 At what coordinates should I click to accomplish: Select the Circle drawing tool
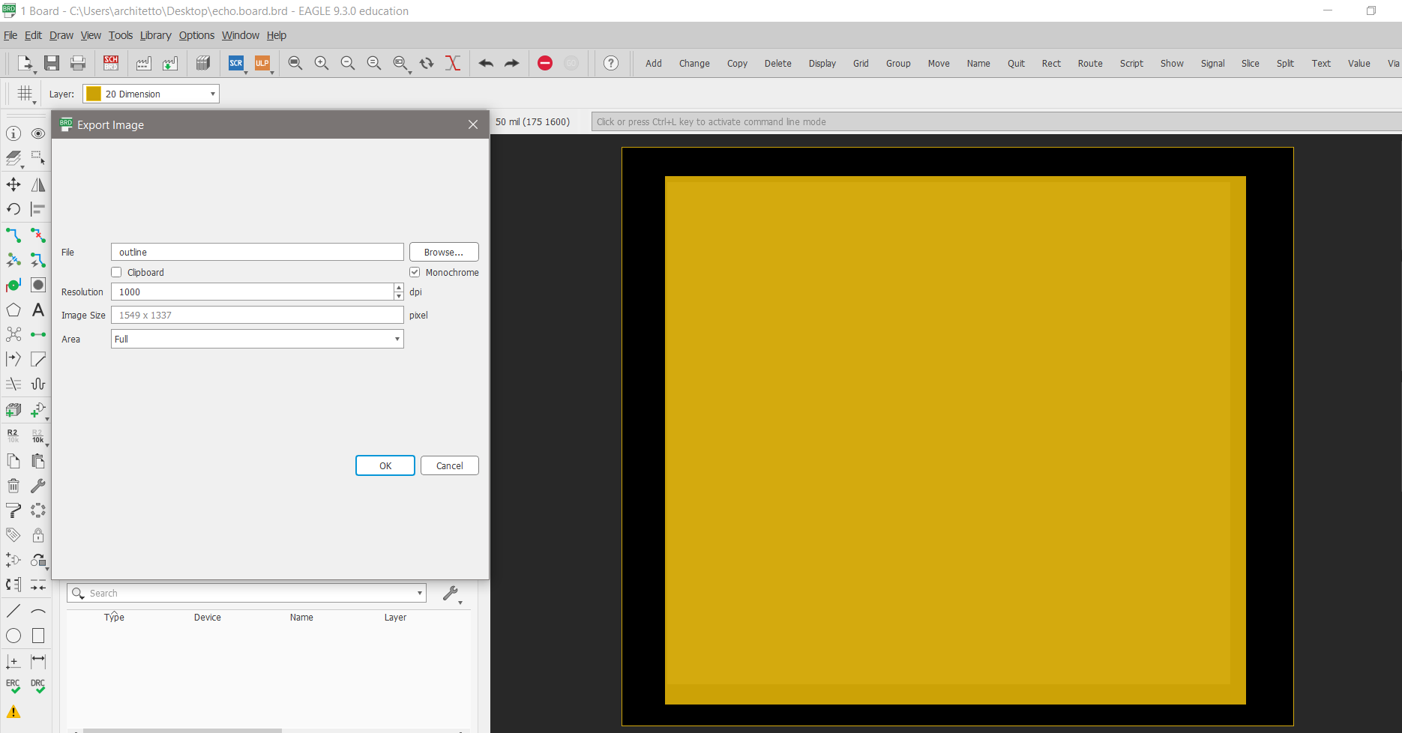coord(13,636)
